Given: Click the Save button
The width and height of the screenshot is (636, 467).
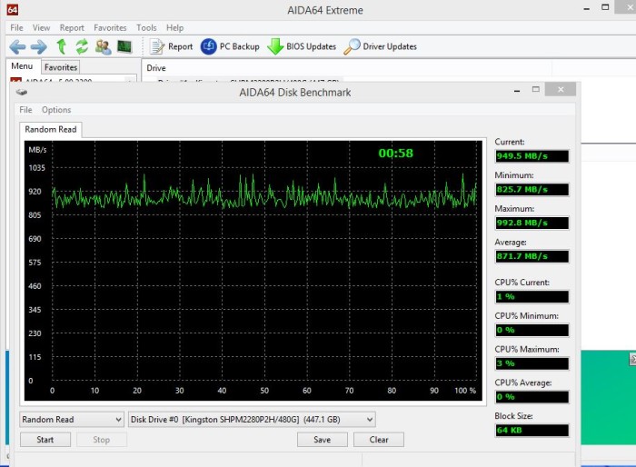Looking at the screenshot, I should point(322,440).
